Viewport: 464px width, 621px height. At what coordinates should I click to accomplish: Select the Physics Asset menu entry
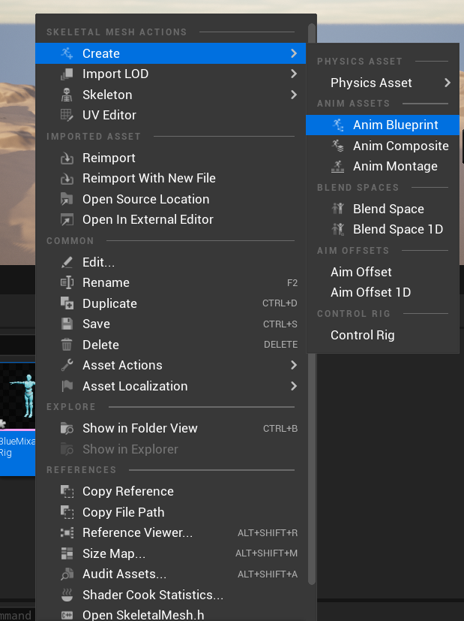point(382,83)
